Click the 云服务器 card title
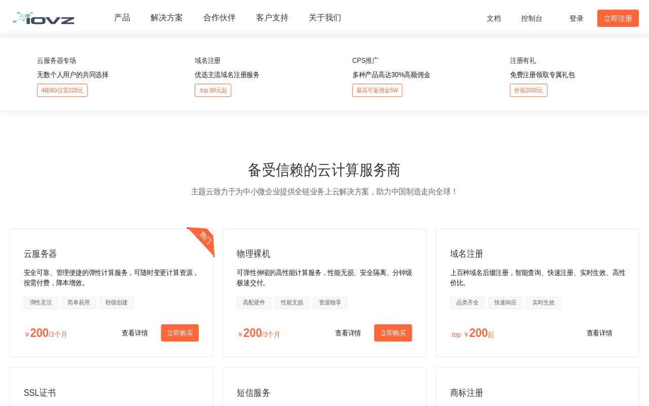This screenshot has width=649, height=406. click(41, 254)
